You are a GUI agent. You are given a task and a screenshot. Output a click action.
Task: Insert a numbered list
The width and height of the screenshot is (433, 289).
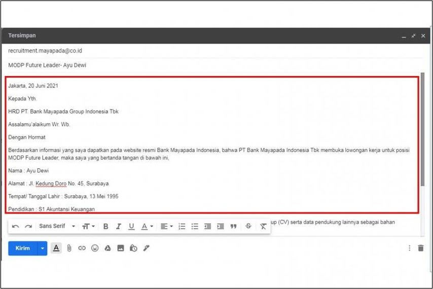[182, 226]
